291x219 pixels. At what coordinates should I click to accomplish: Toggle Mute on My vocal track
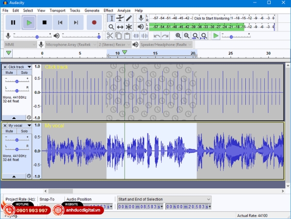tap(9, 131)
